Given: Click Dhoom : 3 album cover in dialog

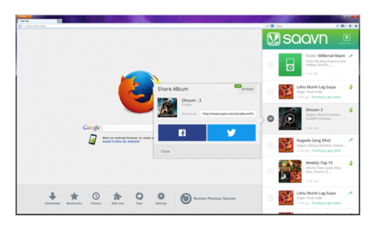Looking at the screenshot, I should (167, 107).
